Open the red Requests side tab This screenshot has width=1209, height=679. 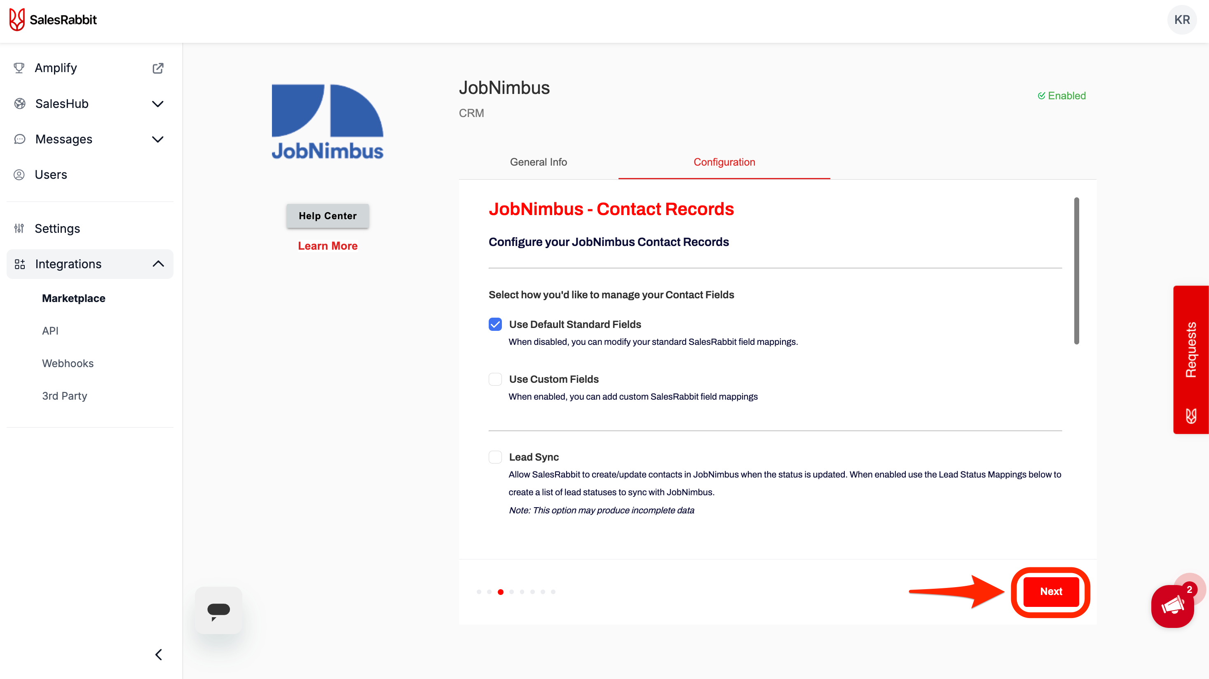(1191, 359)
